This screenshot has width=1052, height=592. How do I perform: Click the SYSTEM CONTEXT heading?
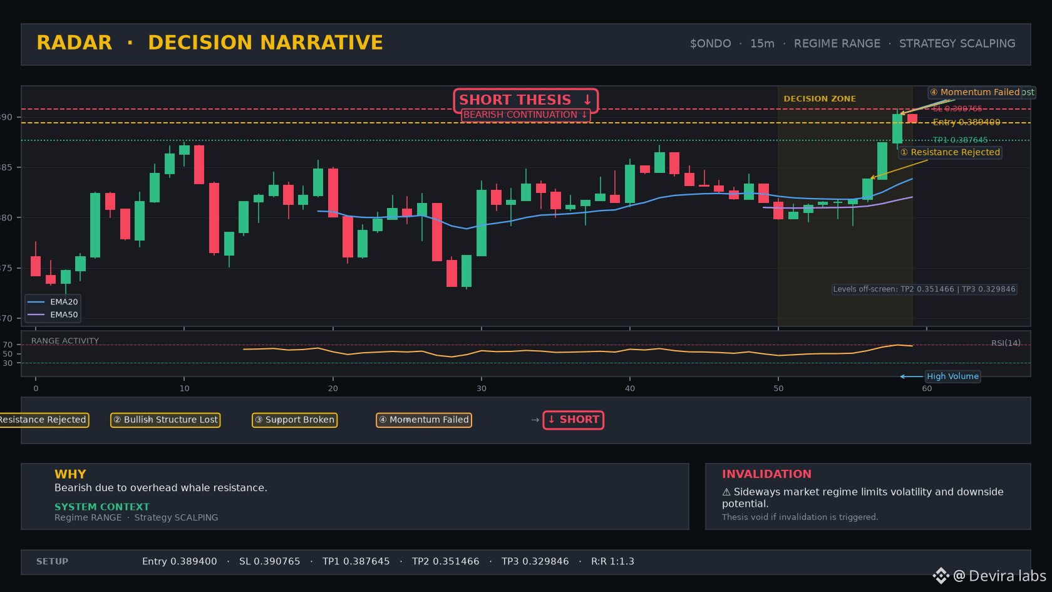[x=102, y=507]
